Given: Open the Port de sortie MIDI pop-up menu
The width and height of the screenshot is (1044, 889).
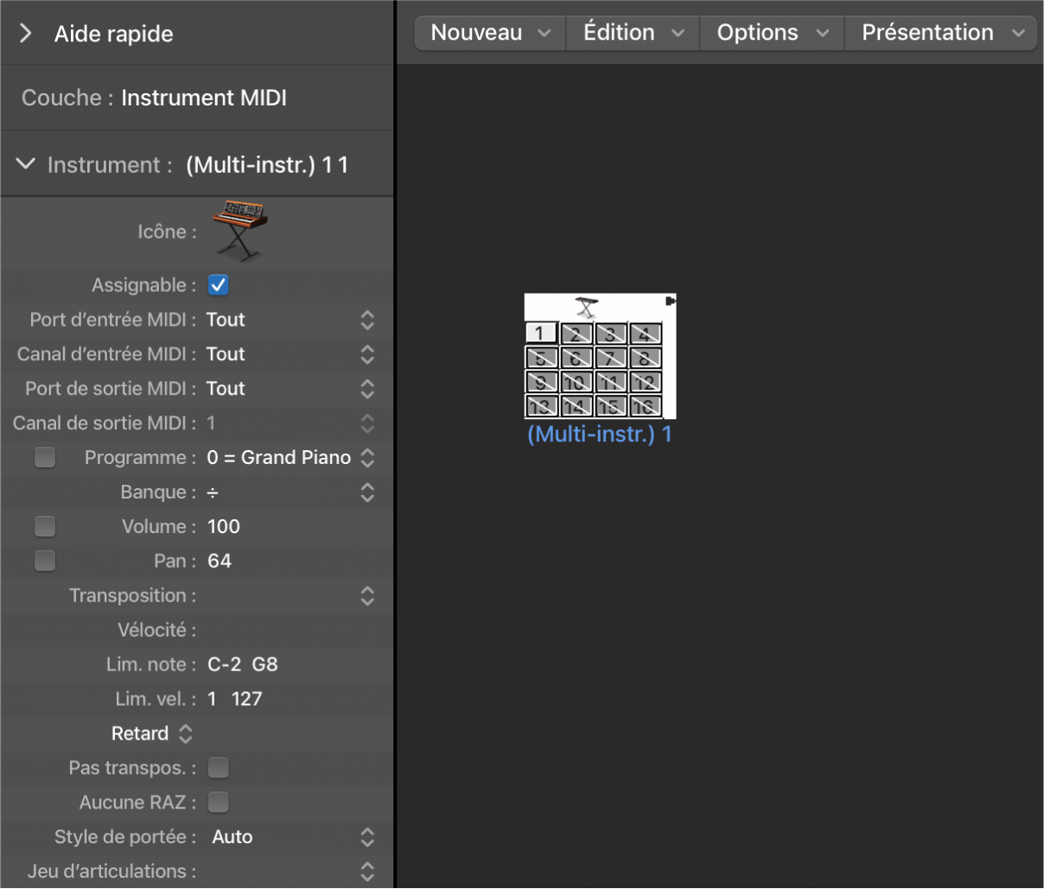Looking at the screenshot, I should tap(292, 389).
